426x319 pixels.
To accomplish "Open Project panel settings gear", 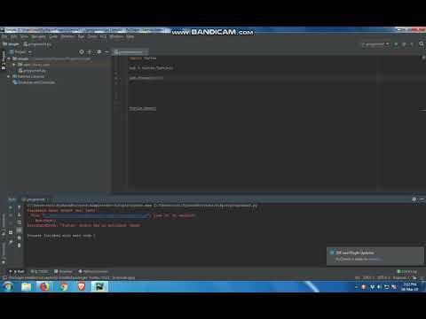I will click(x=99, y=52).
